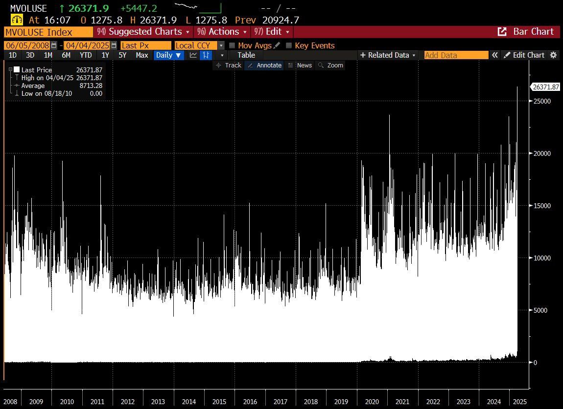
Task: Expand the Local CCY currency dropdown
Action: pyautogui.click(x=221, y=45)
